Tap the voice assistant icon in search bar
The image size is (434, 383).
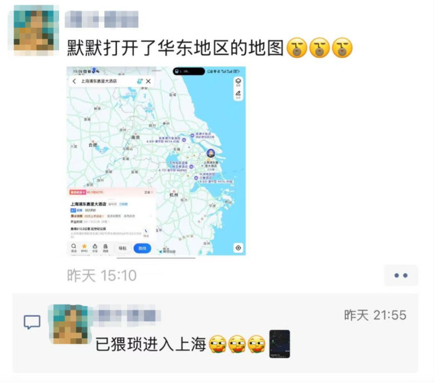[140, 81]
